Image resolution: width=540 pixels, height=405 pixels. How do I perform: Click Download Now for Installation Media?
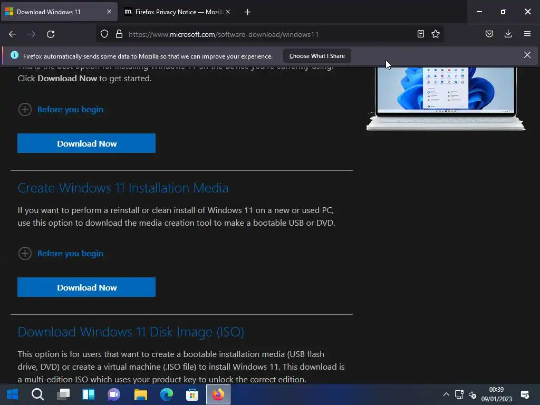coord(86,287)
